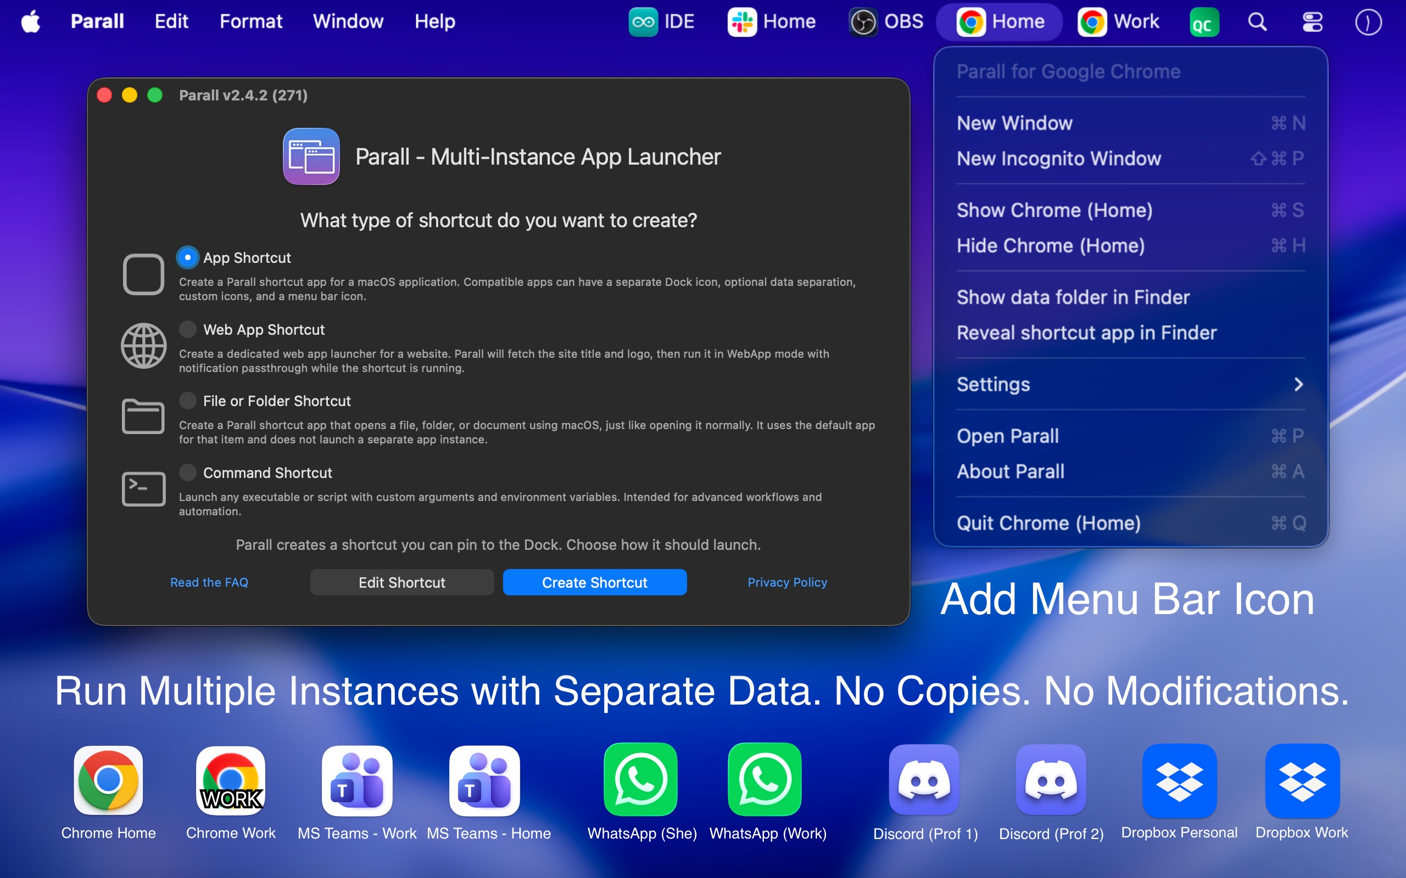The height and width of the screenshot is (878, 1406).
Task: Open MS Teams - Home icon
Action: [x=484, y=780]
